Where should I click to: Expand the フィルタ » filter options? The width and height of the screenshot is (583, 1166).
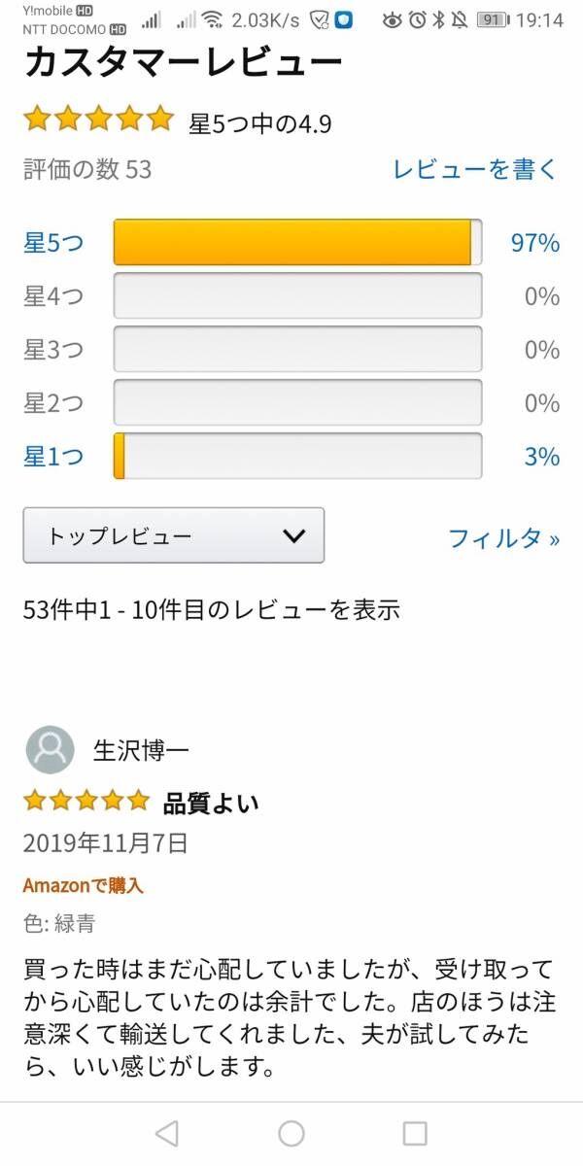(x=503, y=537)
